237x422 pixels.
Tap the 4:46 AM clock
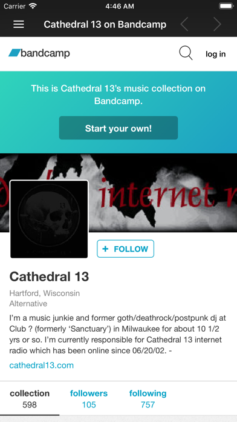click(120, 7)
